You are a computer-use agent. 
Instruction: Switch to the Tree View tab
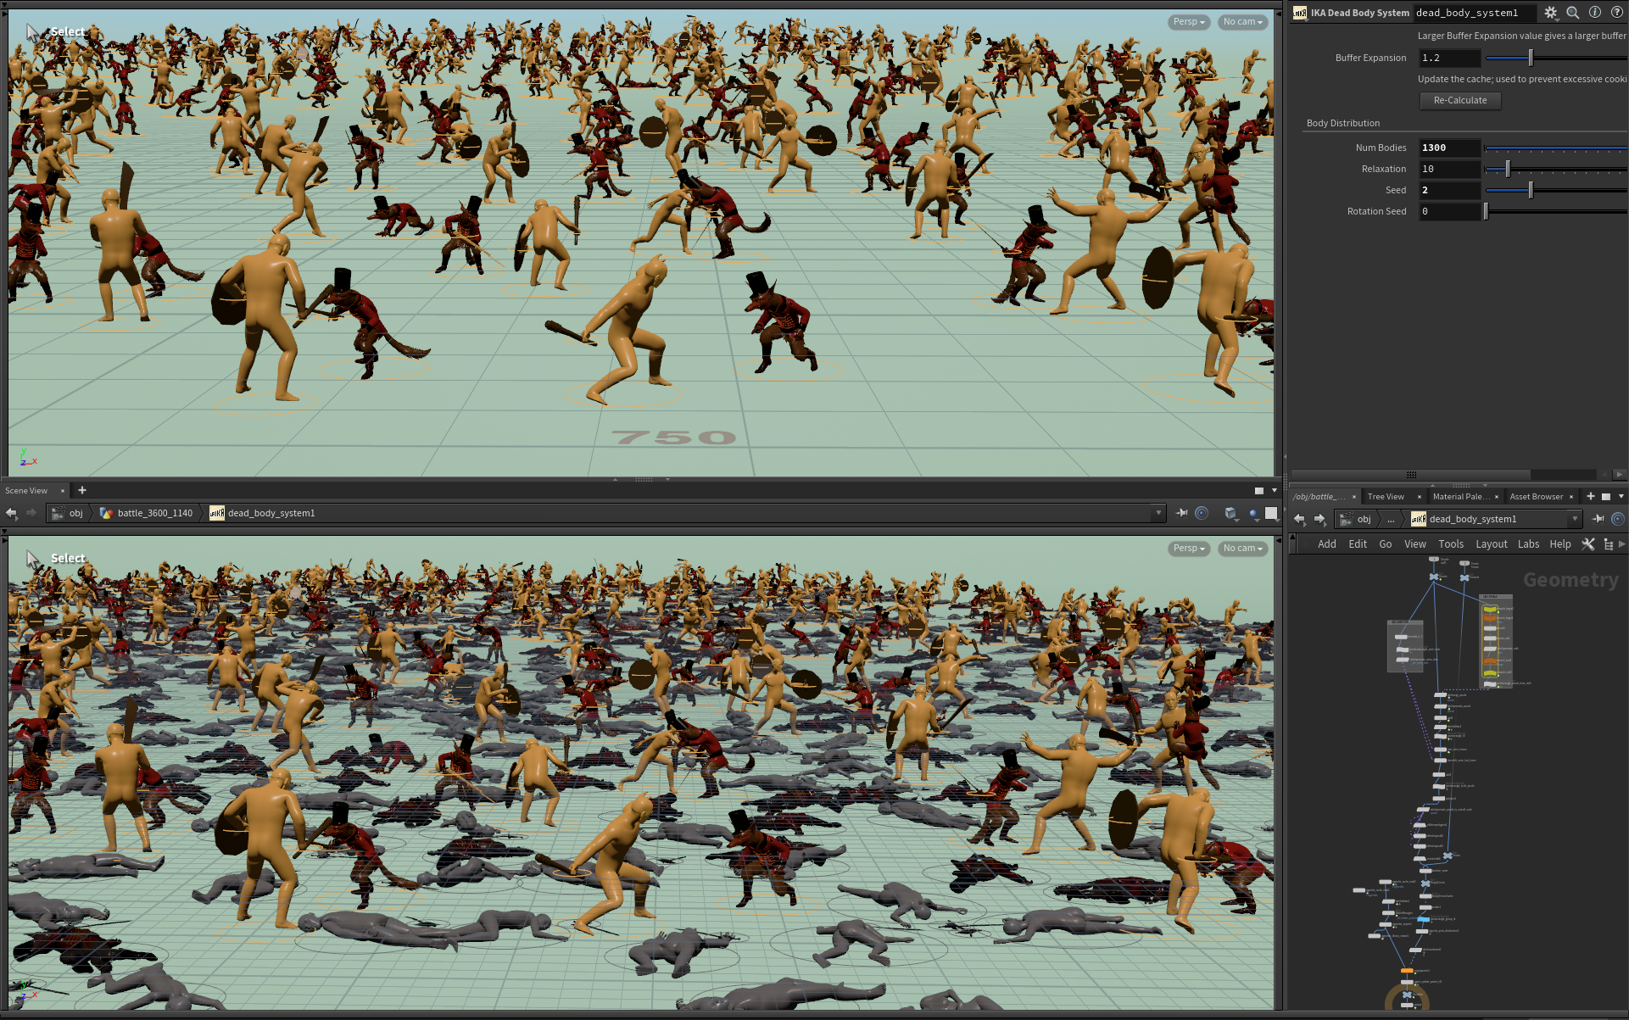(1386, 497)
